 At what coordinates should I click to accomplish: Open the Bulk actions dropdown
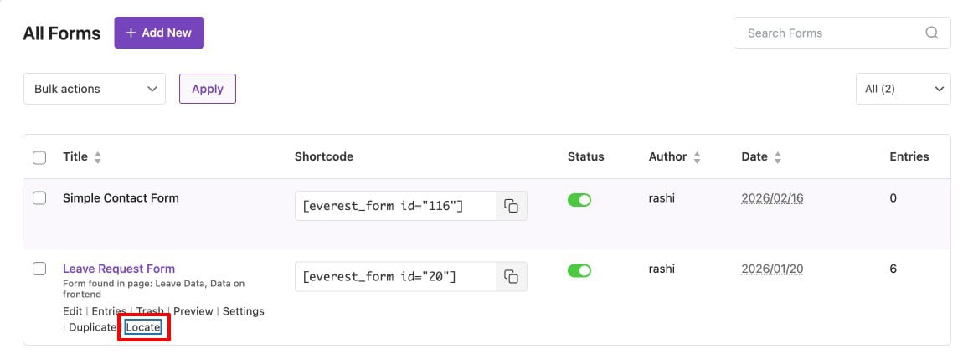[95, 89]
